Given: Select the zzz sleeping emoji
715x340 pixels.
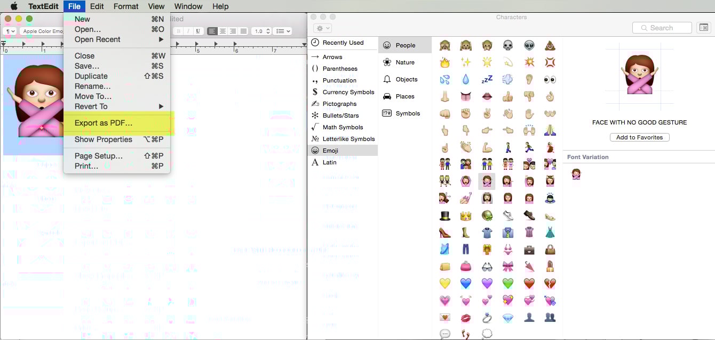Looking at the screenshot, I should pos(487,80).
